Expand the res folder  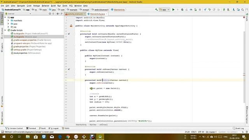pyautogui.click(x=8, y=27)
